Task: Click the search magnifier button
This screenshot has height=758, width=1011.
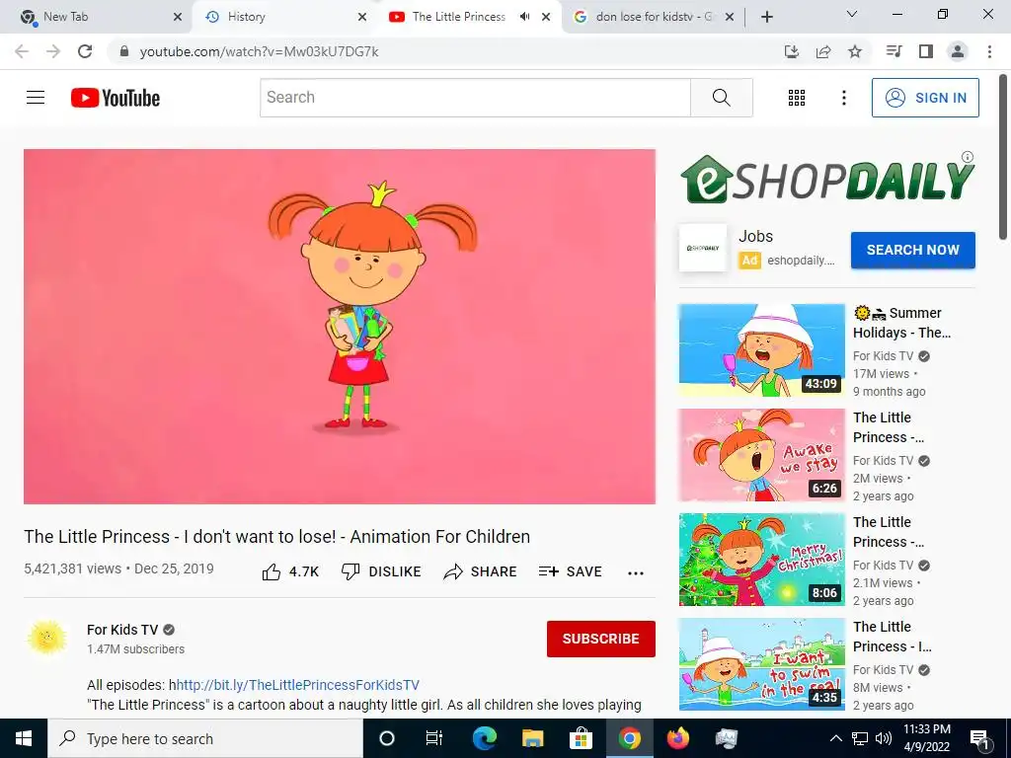Action: click(x=722, y=98)
